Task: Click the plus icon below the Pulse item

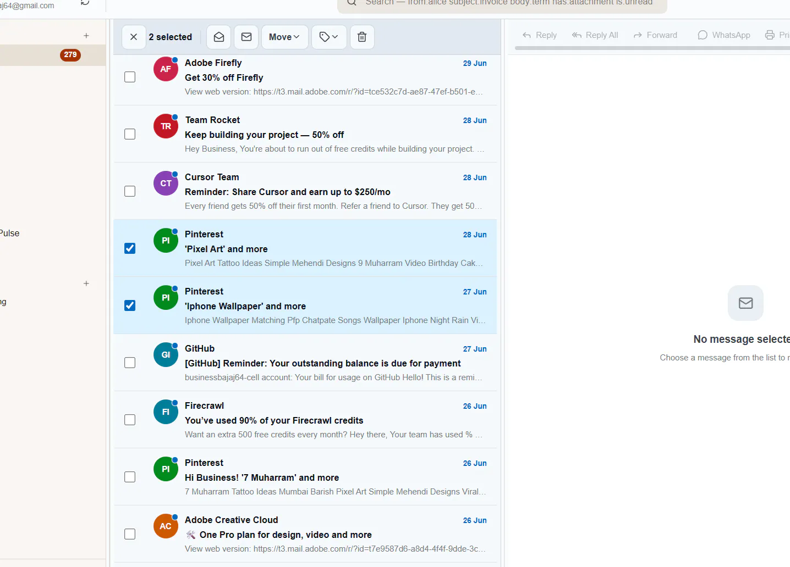Action: (x=86, y=283)
